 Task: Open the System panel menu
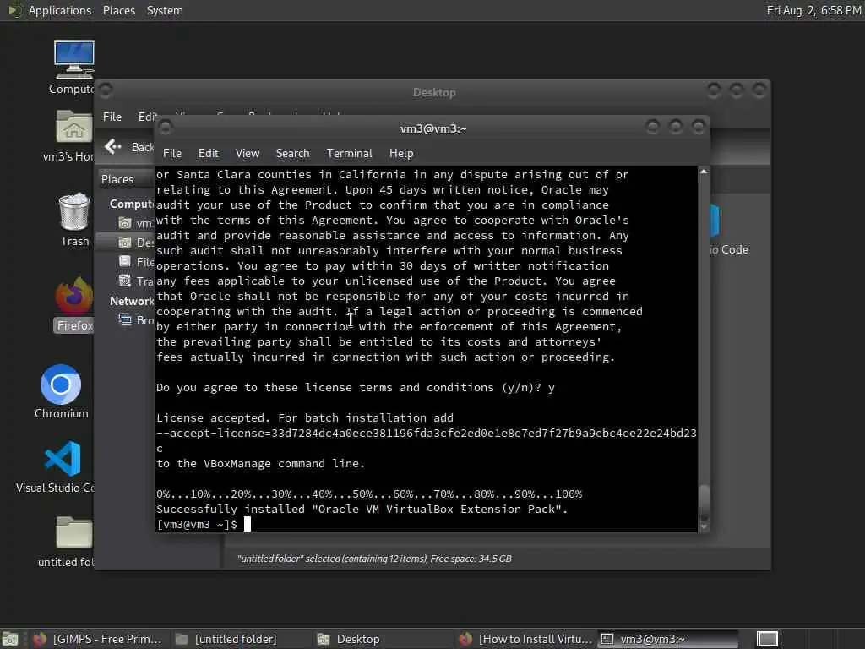[x=165, y=10]
